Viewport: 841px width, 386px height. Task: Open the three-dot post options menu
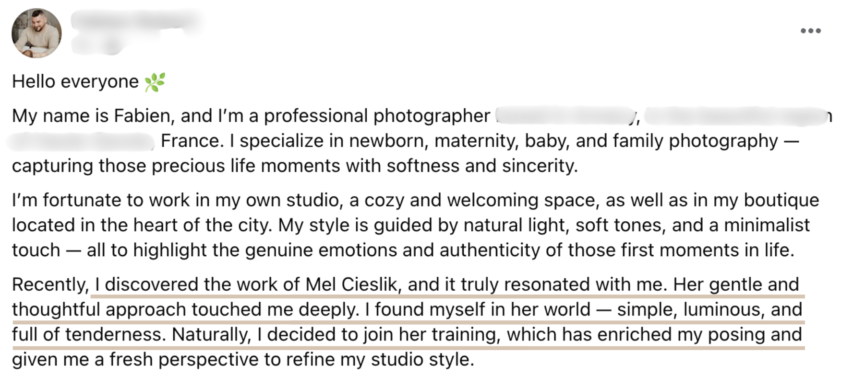pyautogui.click(x=810, y=31)
